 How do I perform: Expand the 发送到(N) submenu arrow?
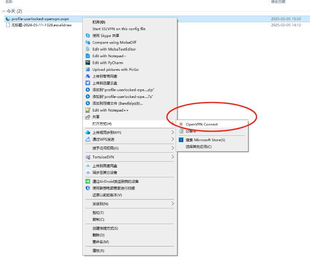coord(173,204)
